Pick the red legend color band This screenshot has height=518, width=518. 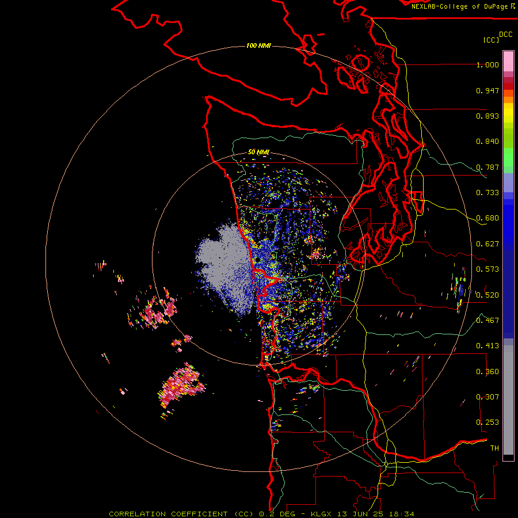tap(508, 86)
